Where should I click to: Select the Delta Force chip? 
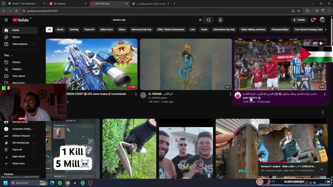106,30
